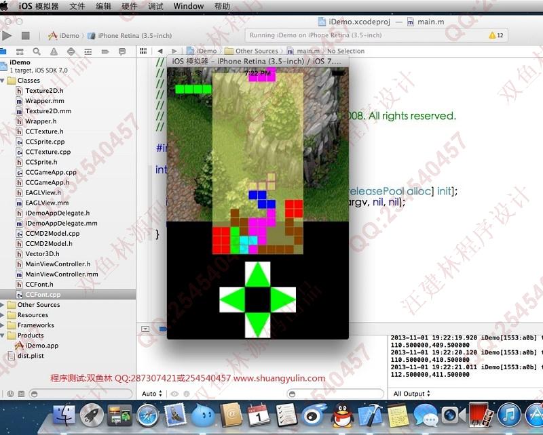
Task: Open iTunes from the Dock
Action: tap(508, 415)
